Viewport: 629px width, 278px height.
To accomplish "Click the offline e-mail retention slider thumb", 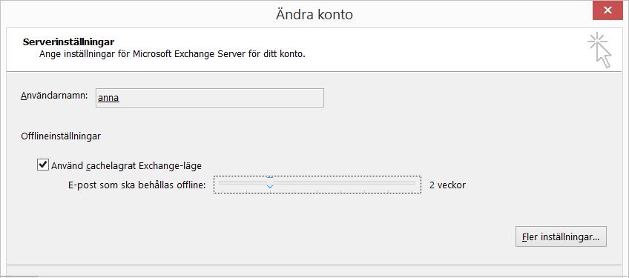I will pyautogui.click(x=270, y=182).
